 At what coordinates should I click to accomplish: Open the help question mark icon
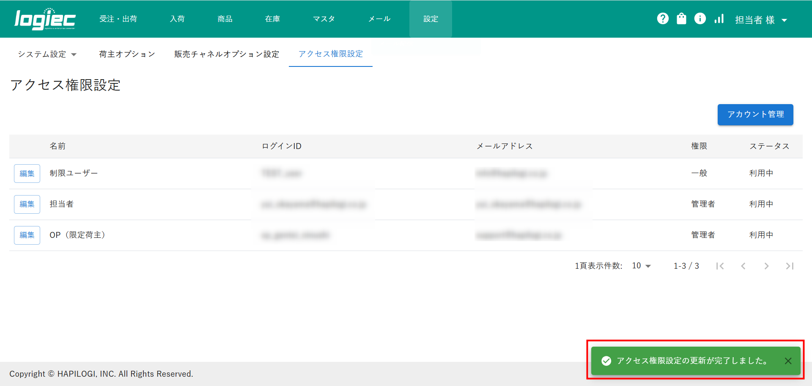[663, 19]
